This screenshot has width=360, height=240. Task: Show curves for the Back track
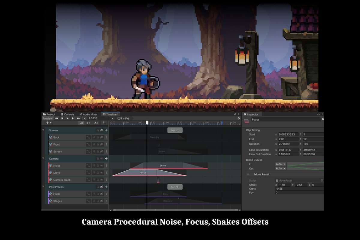[88, 137]
